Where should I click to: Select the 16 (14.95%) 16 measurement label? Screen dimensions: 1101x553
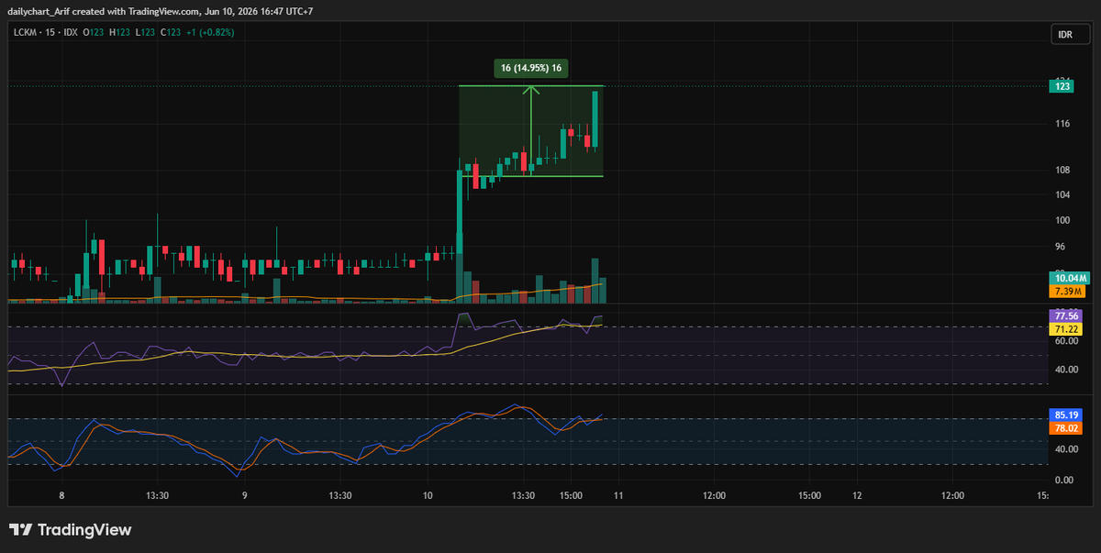click(531, 68)
